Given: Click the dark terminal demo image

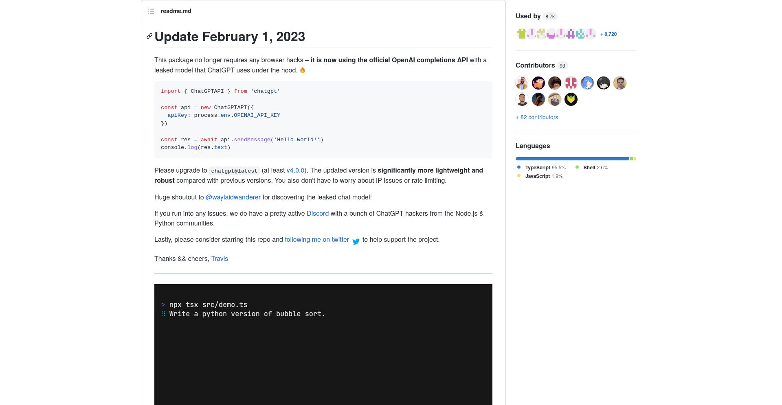Looking at the screenshot, I should click(323, 344).
